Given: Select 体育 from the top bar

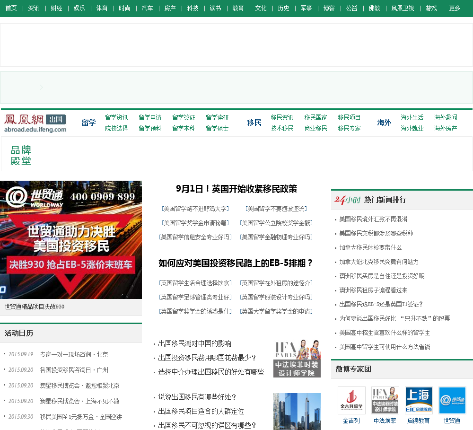Looking at the screenshot, I should (x=102, y=8).
